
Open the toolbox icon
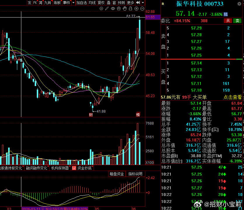[x=119, y=8]
